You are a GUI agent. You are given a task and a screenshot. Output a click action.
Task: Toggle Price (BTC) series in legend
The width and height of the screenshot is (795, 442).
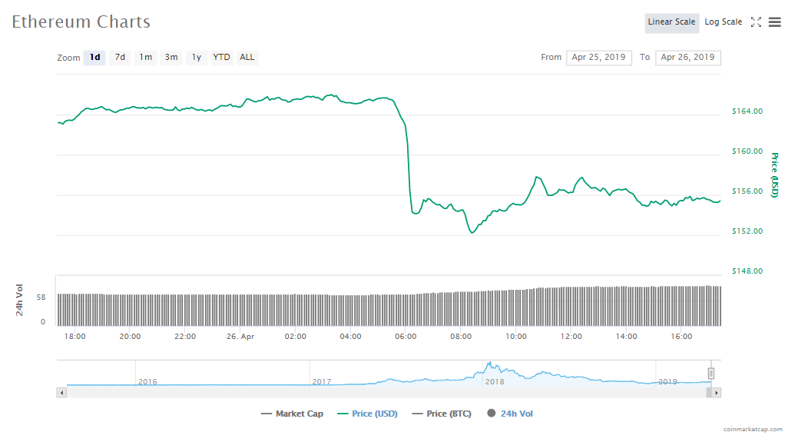point(440,414)
